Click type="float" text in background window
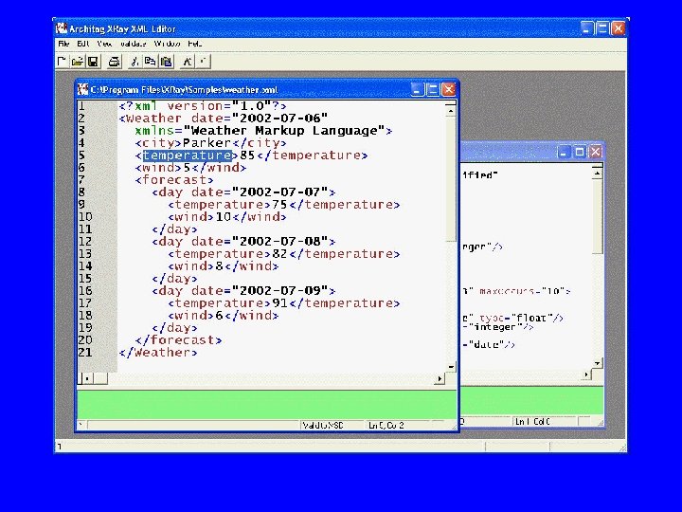This screenshot has width=682, height=512. coord(517,318)
